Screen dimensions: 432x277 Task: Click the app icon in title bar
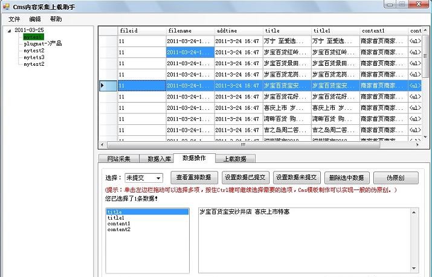click(6, 6)
